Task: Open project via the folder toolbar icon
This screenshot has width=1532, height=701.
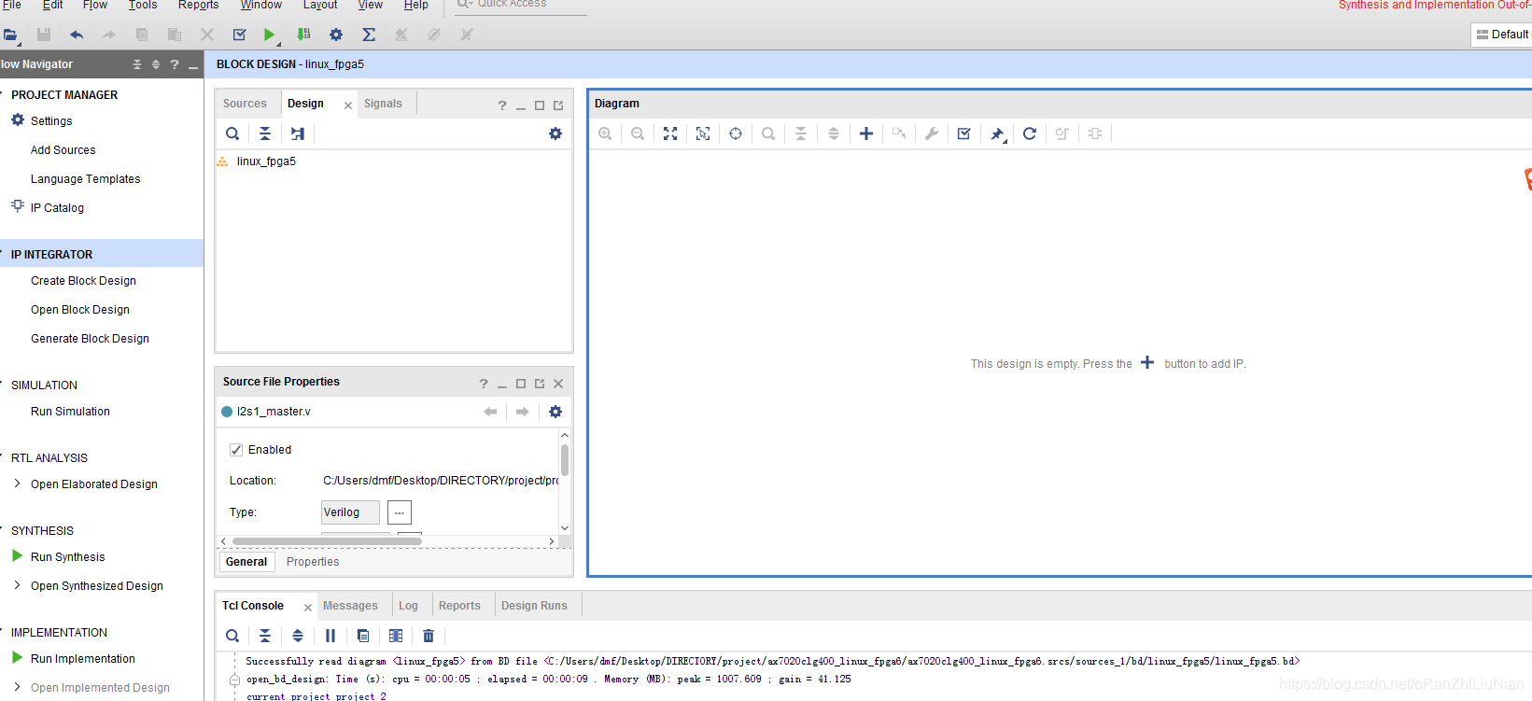Action: point(10,35)
